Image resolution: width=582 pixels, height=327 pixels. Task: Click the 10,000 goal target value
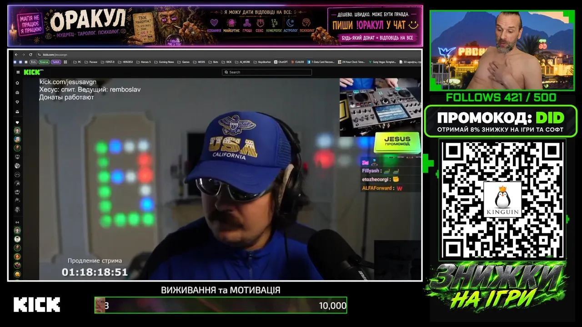(332, 306)
